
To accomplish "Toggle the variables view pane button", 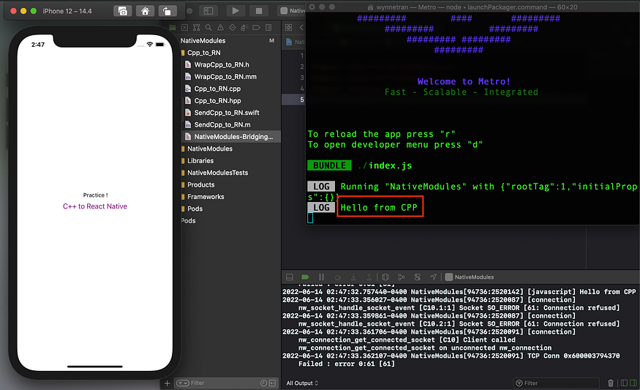I will 624,383.
